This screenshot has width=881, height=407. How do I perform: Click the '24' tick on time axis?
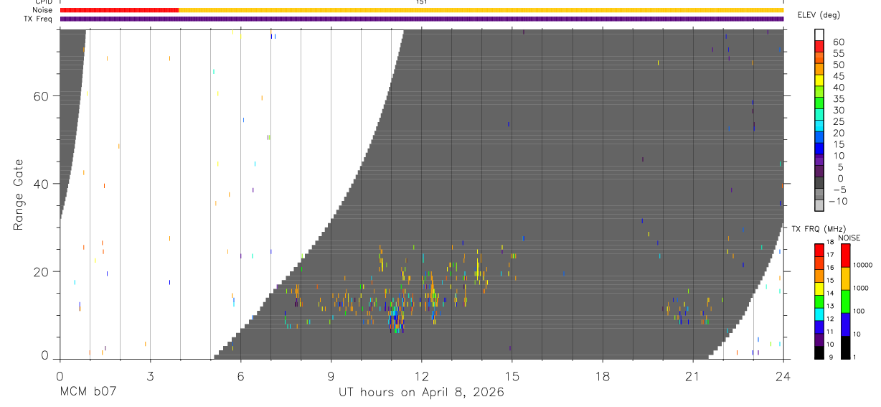[x=783, y=375]
